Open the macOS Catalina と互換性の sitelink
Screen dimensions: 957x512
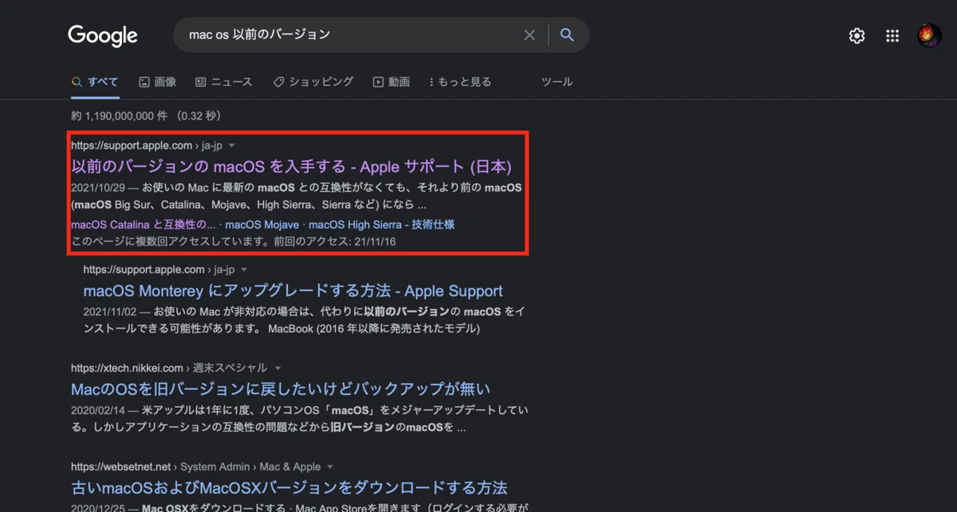144,225
